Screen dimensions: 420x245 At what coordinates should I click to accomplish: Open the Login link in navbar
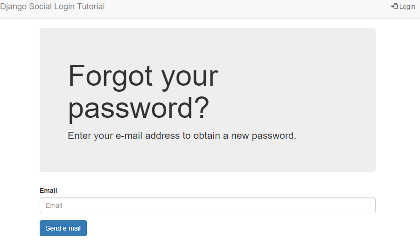tap(407, 7)
